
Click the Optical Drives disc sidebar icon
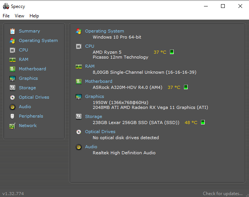(x=12, y=98)
